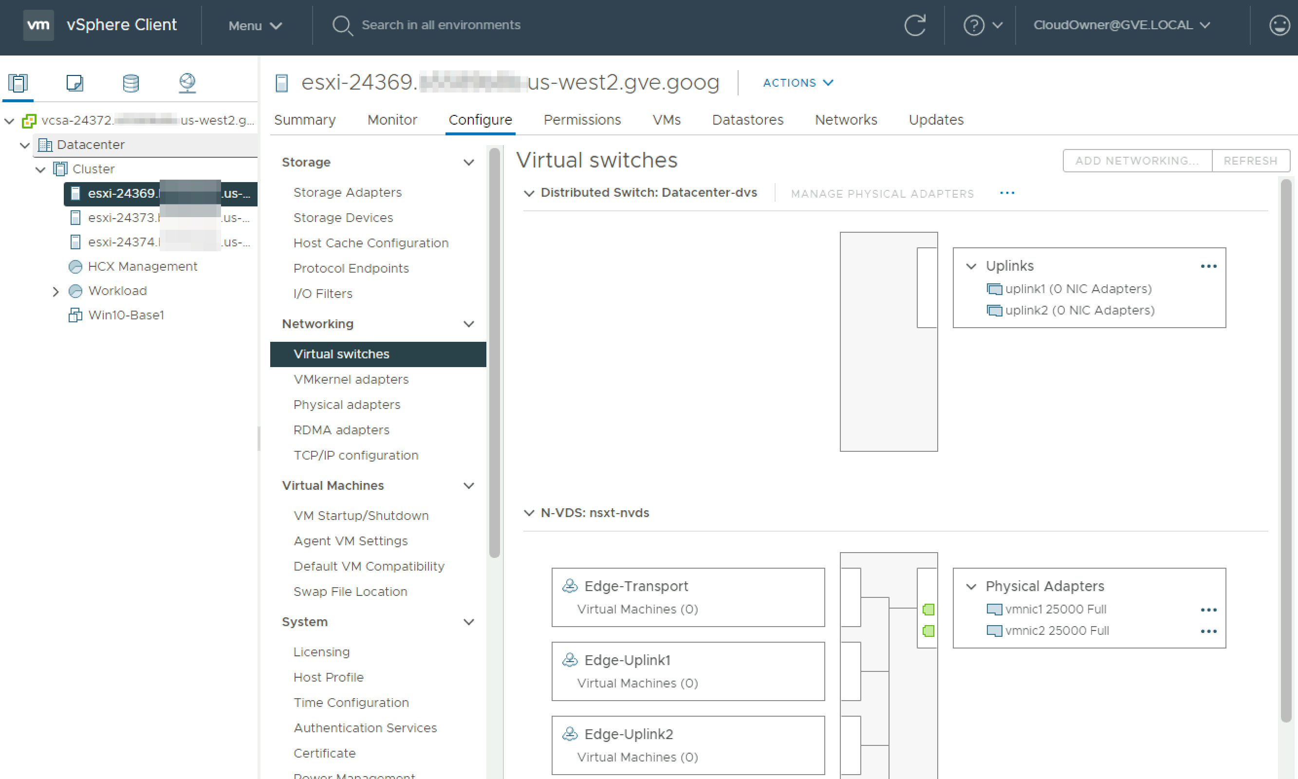This screenshot has height=779, width=1298.
Task: Click the vCenter icon beside vcsa-24372
Action: [29, 121]
